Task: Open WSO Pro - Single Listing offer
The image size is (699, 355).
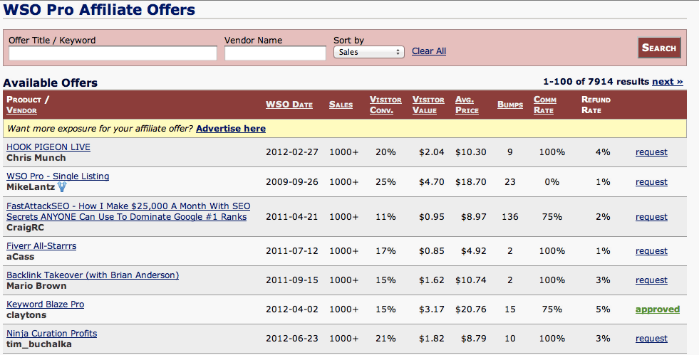Action: [x=58, y=176]
